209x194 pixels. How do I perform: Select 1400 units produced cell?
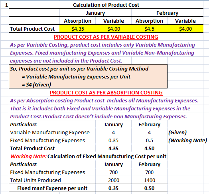coord(149,180)
